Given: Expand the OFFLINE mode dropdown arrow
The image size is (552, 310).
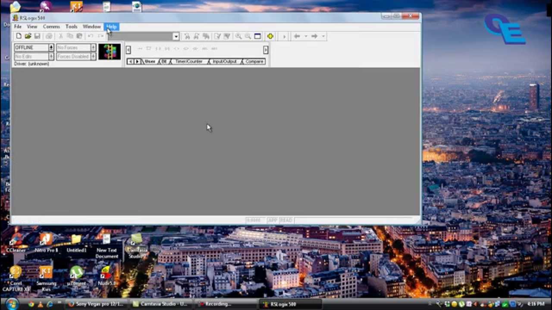Looking at the screenshot, I should 51,47.
